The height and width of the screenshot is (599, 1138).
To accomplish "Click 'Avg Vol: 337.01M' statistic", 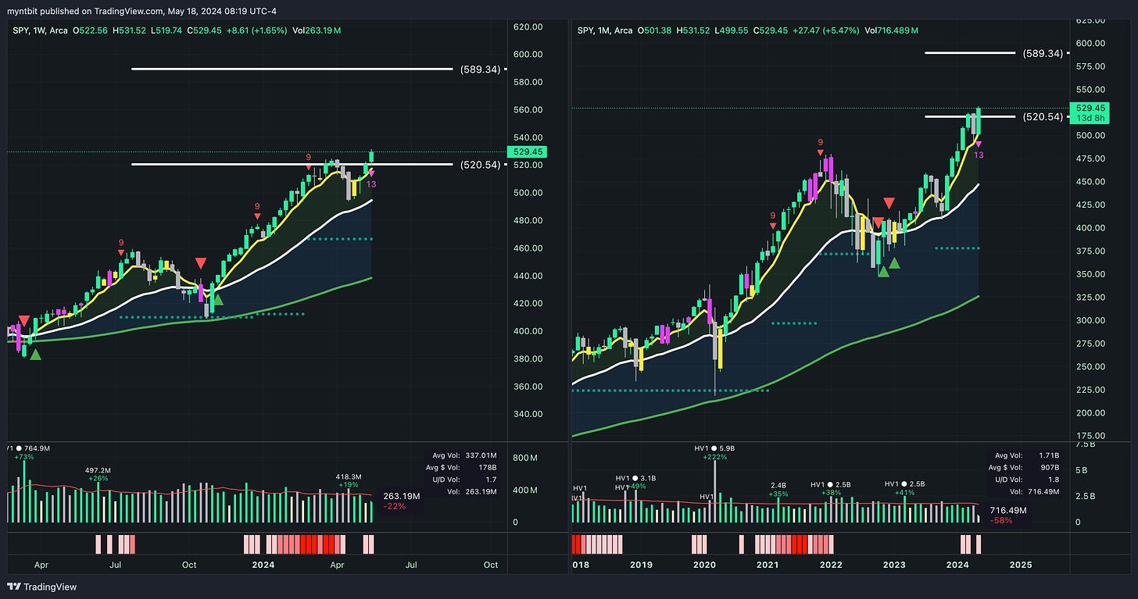I will 466,455.
